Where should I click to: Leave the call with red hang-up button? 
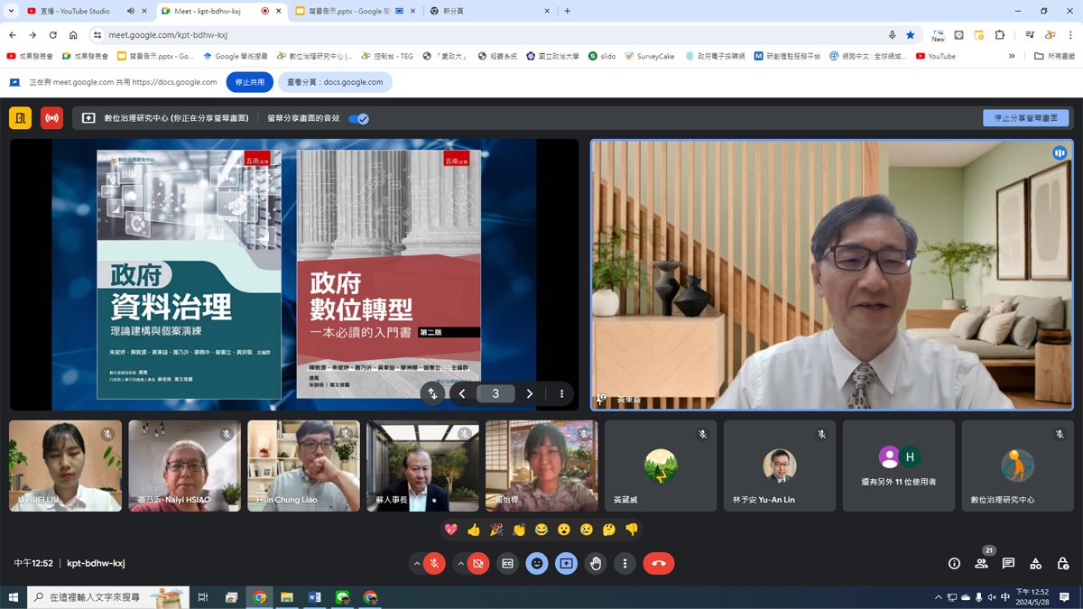pos(658,563)
